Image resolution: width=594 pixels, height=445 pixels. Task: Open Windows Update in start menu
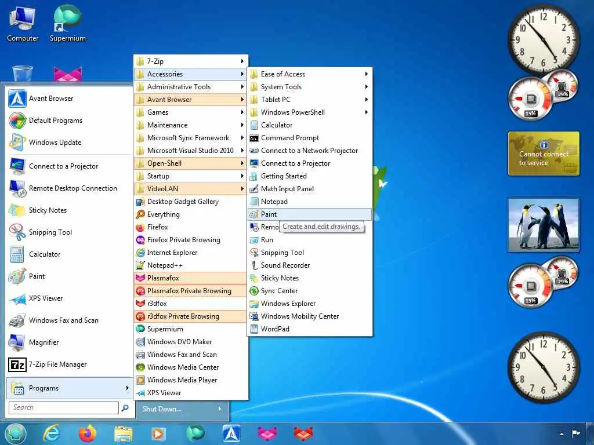(x=68, y=143)
